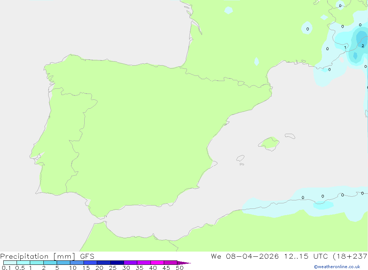
Task: Click the '40' legend scale label
Action: click(153, 268)
